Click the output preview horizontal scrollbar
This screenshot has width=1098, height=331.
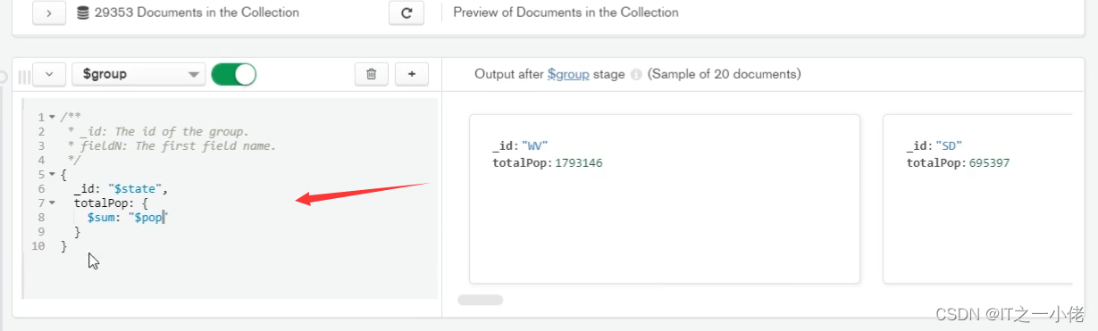click(x=480, y=300)
